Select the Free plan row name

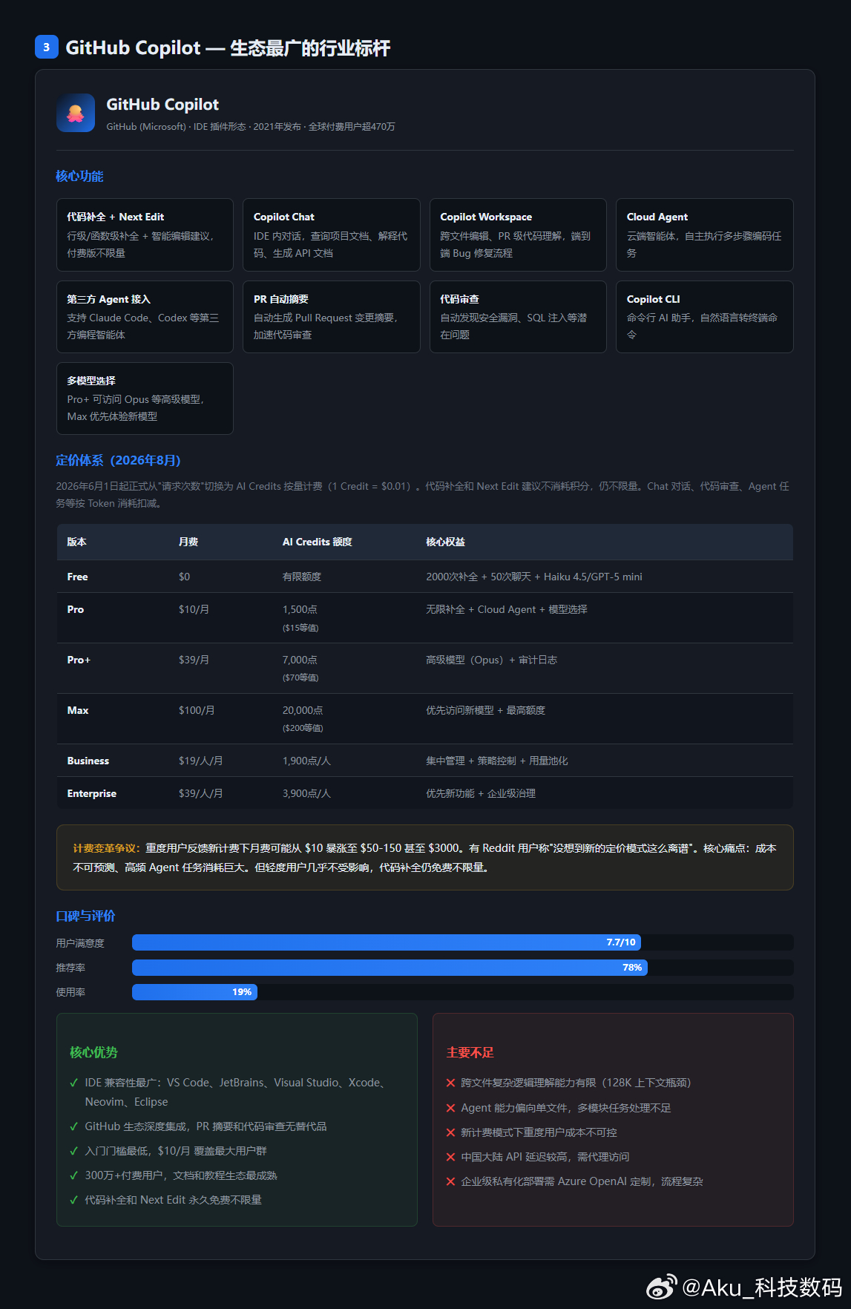tap(77, 577)
